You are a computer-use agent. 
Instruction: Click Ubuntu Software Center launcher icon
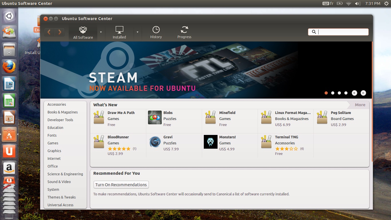9,134
